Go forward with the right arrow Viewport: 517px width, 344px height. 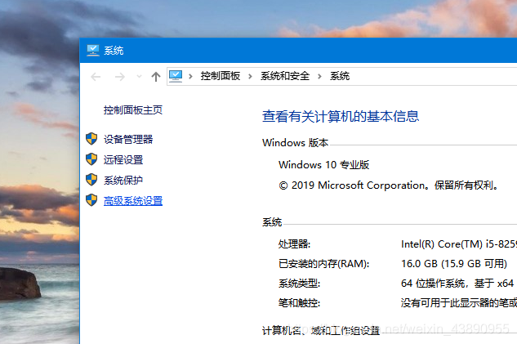[120, 77]
